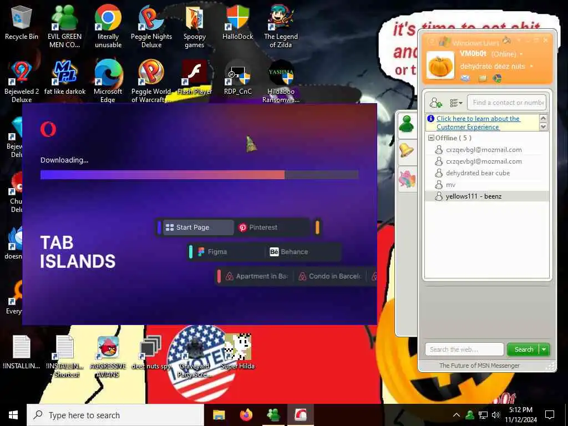Viewport: 568px width, 426px height.
Task: Open the volume speaker tray icon
Action: point(496,415)
